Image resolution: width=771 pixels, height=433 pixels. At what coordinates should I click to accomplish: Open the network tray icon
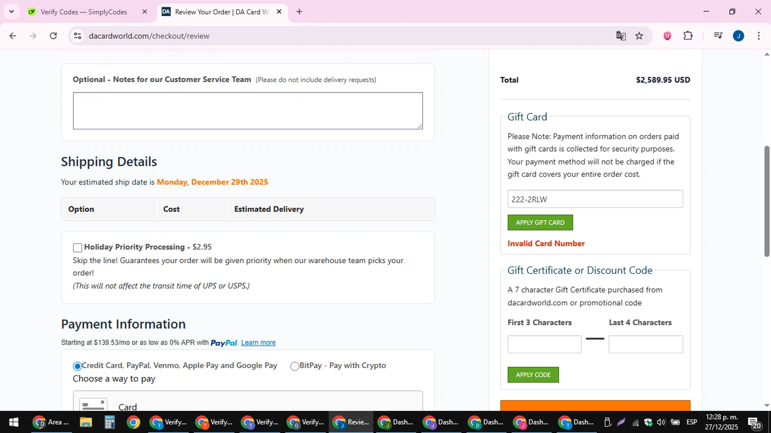click(636, 422)
